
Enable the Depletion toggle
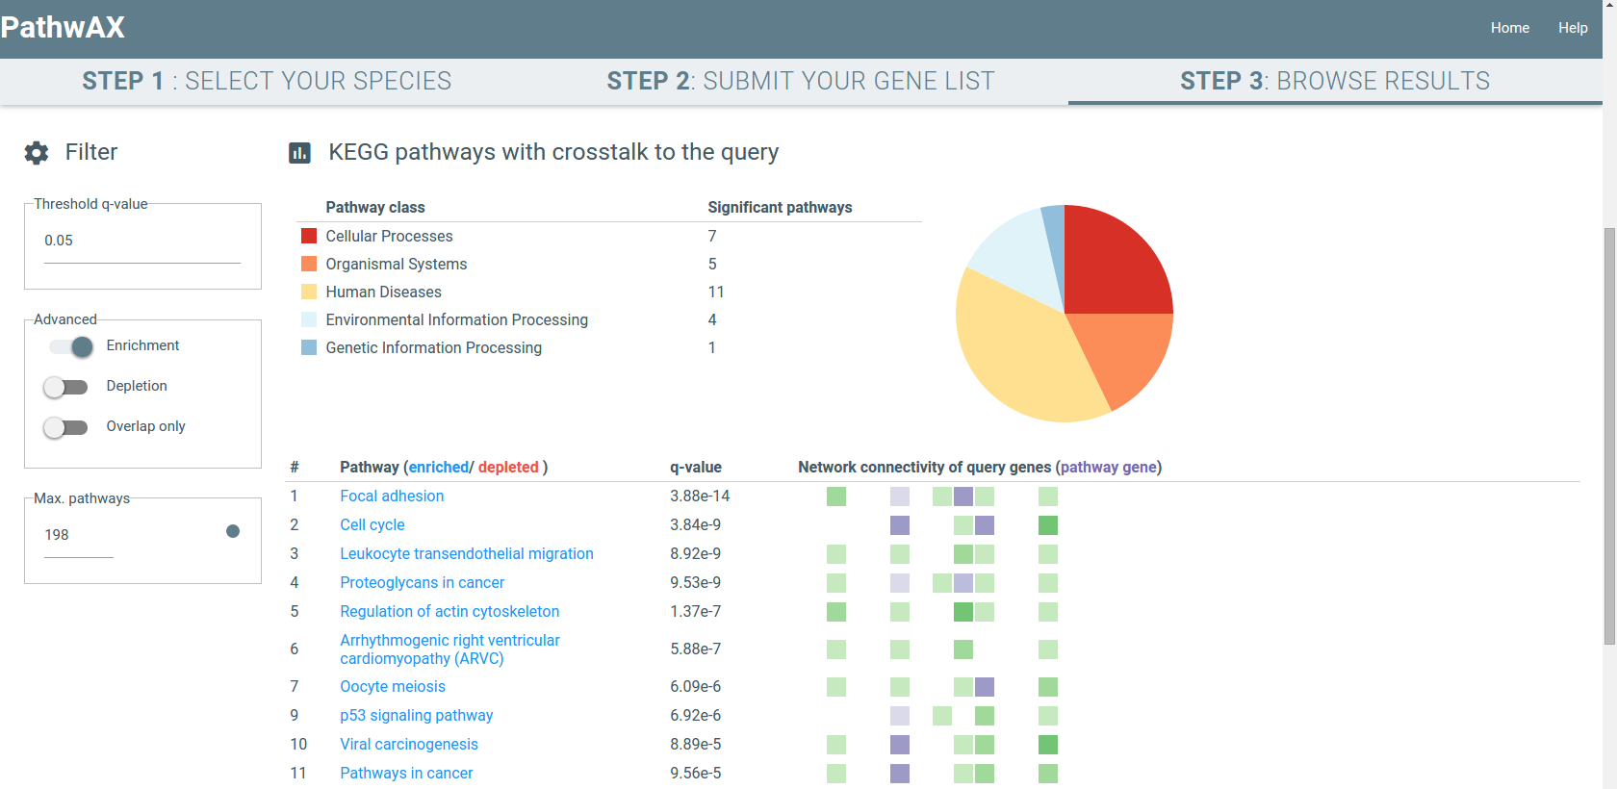click(65, 387)
